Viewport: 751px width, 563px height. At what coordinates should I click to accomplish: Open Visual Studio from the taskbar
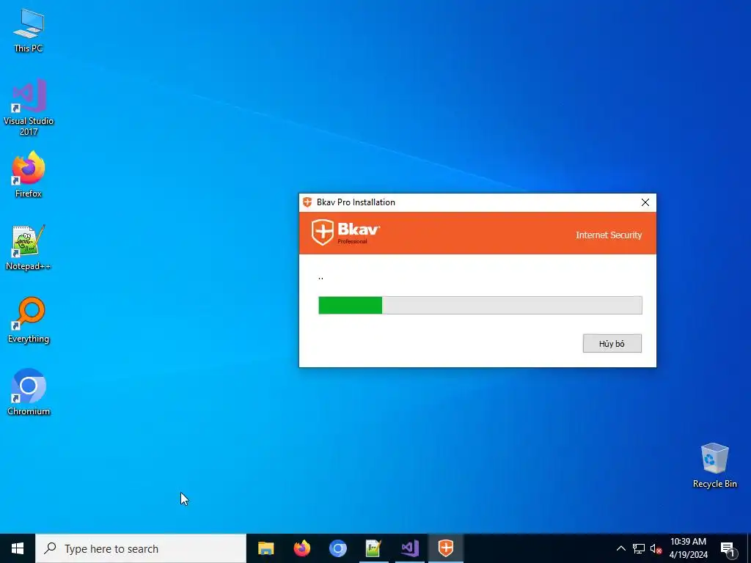410,548
